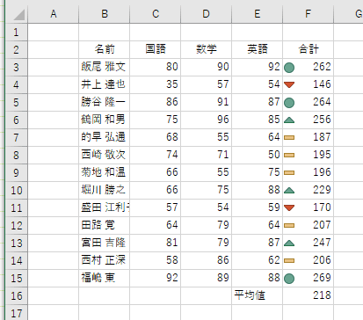Click green circle icon beside 264
363x320 pixels.
coord(289,103)
